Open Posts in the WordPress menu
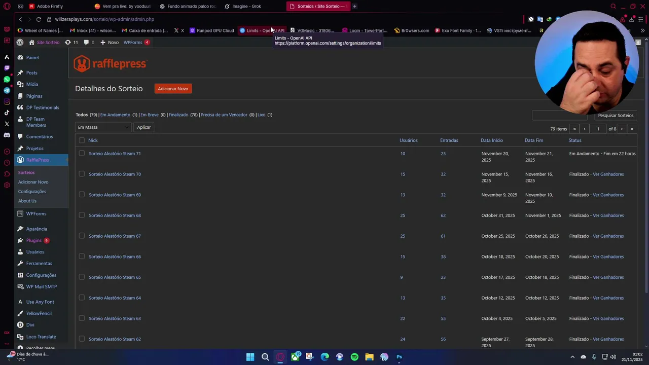Viewport: 649px width, 365px height. pos(31,72)
